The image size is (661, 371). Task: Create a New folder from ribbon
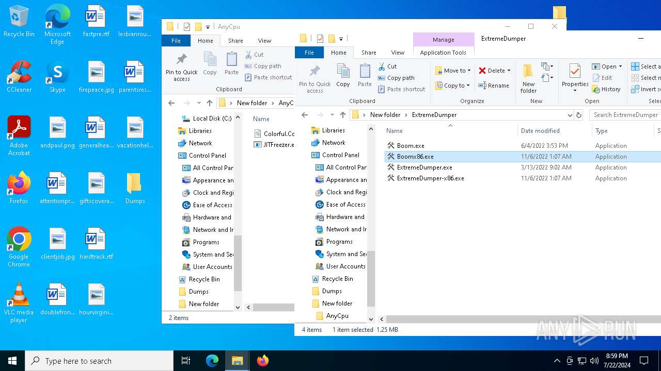click(528, 78)
